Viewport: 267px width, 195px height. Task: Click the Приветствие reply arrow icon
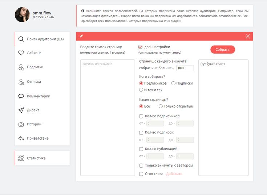(x=21, y=139)
